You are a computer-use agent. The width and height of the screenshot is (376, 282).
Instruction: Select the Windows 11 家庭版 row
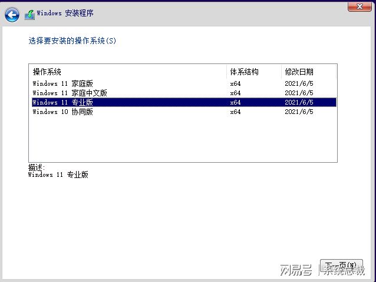point(184,83)
